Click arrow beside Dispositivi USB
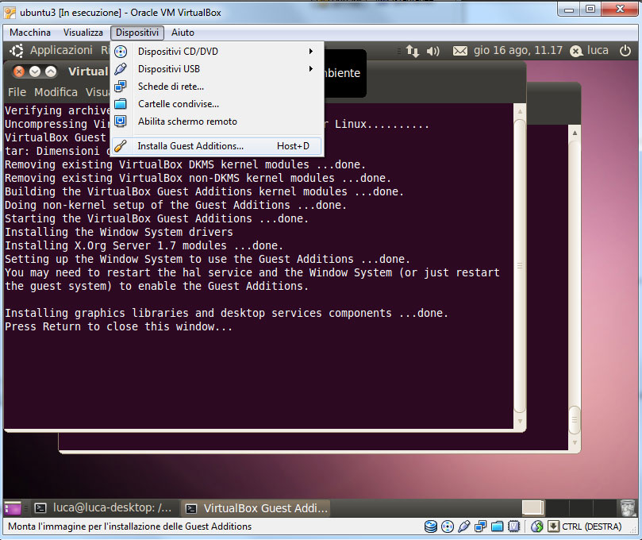 [x=311, y=69]
